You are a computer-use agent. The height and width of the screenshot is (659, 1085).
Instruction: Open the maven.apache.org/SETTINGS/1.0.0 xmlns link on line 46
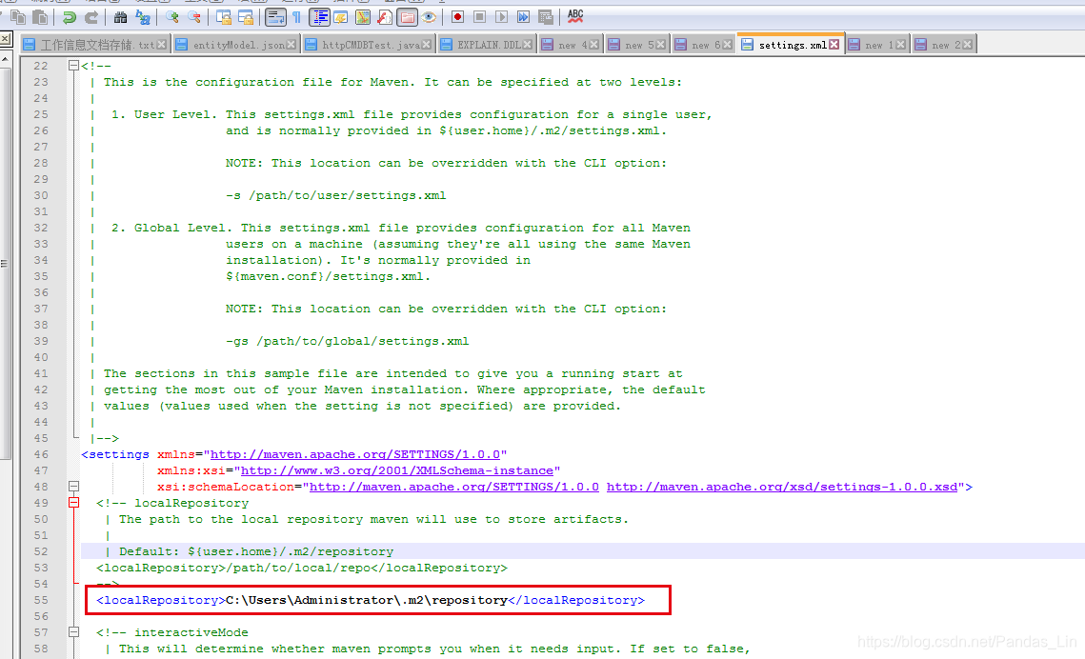point(355,454)
